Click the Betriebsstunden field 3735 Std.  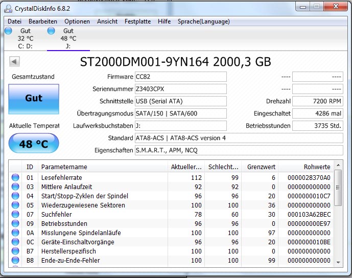318,126
